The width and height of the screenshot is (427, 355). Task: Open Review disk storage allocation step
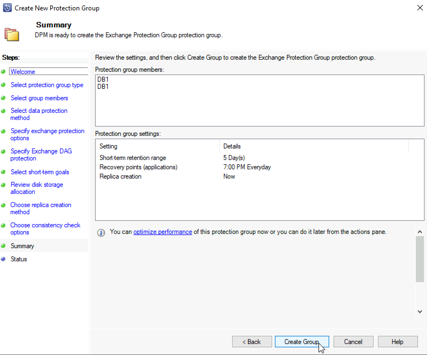37,188
